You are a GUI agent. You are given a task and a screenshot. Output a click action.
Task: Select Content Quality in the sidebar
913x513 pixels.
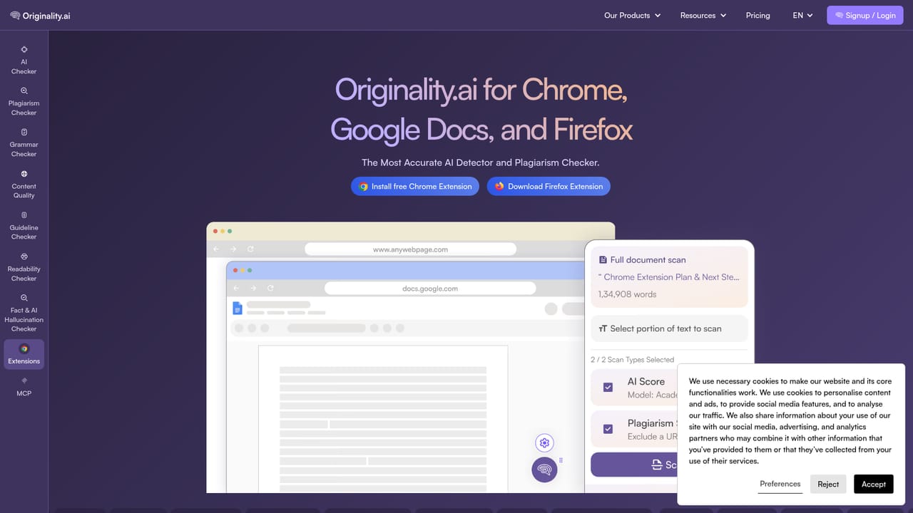coord(24,184)
